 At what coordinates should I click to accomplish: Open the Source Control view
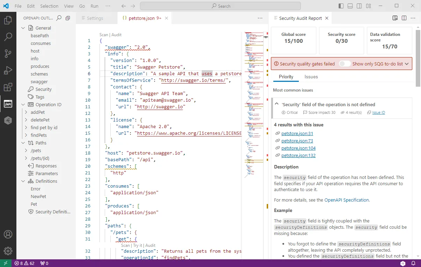[8, 53]
